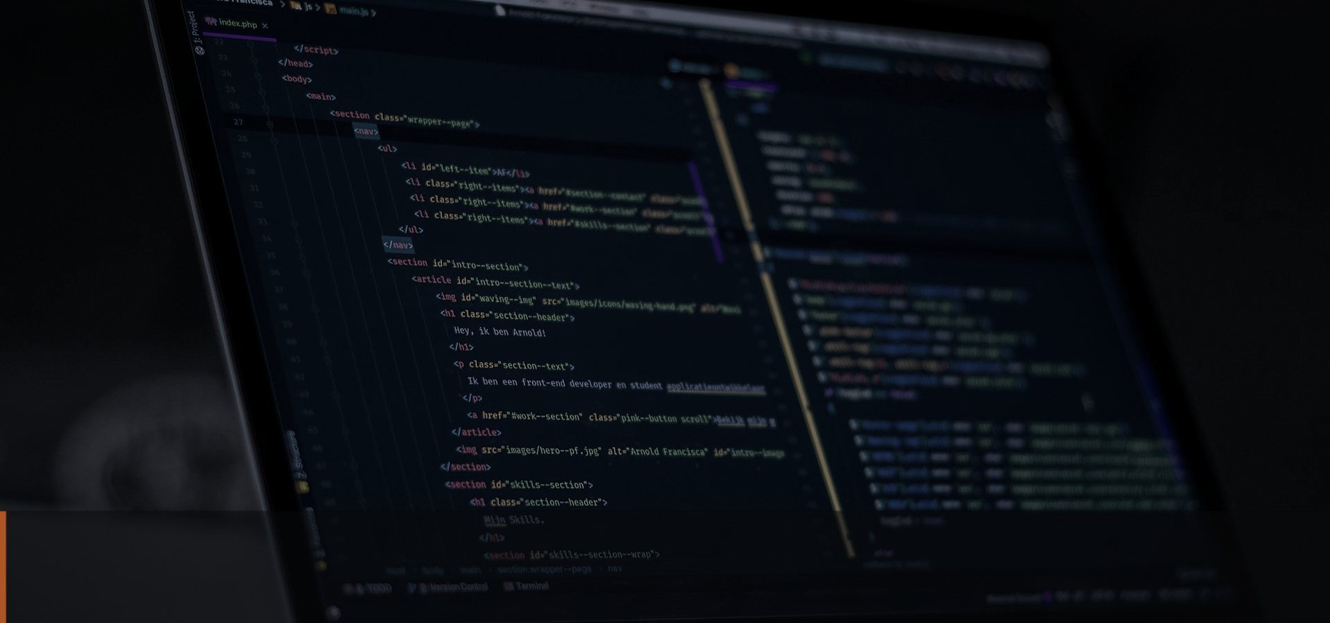The width and height of the screenshot is (1330, 623).
Task: Click the closing </script> tag in the code
Action: tap(316, 49)
